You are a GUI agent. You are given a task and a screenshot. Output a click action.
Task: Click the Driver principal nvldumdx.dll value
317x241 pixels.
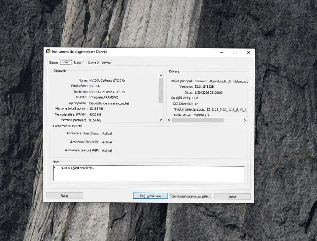(221, 81)
